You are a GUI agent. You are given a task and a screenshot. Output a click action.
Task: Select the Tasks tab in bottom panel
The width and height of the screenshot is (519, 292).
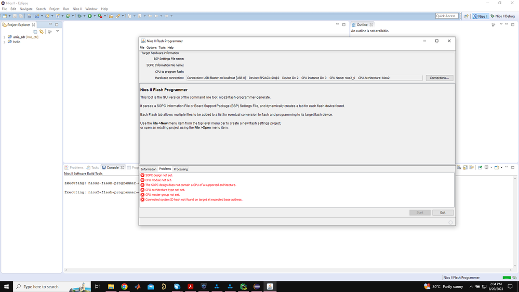pos(92,167)
